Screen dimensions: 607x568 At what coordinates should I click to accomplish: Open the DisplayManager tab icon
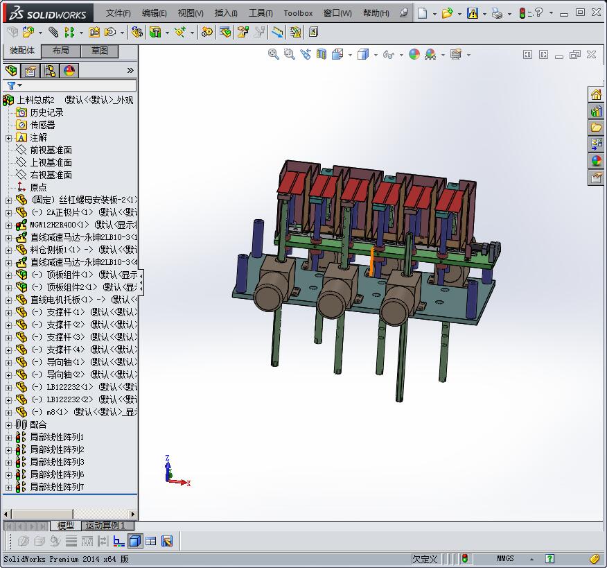[x=69, y=71]
